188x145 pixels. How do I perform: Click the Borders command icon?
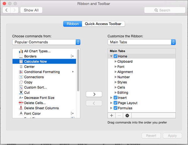tap(21, 56)
